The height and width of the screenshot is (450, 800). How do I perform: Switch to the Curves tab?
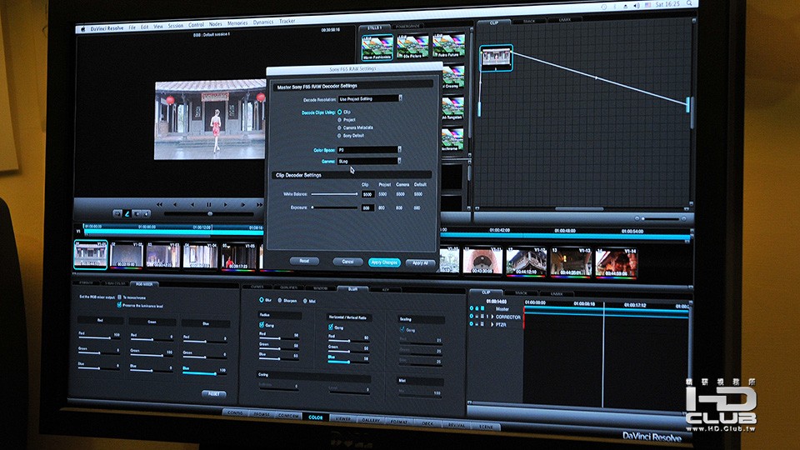point(257,287)
